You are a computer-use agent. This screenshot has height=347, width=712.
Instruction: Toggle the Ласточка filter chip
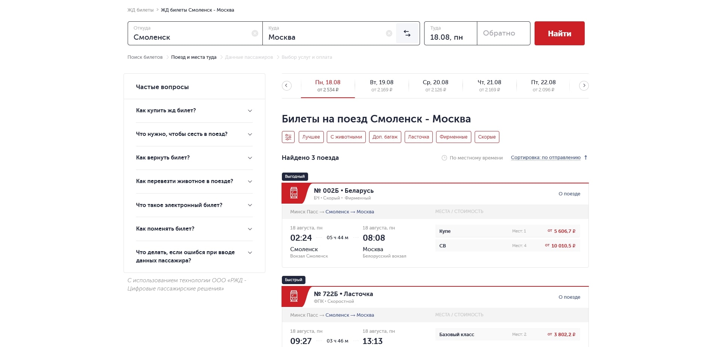click(x=419, y=137)
